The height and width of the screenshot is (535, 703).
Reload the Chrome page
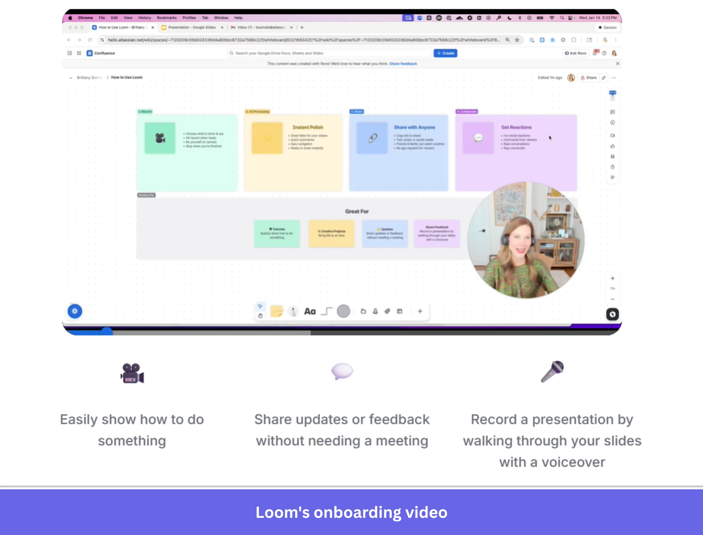90,40
